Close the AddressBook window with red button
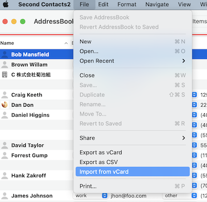Viewport: 207px width, 202px height. click(x=5, y=22)
